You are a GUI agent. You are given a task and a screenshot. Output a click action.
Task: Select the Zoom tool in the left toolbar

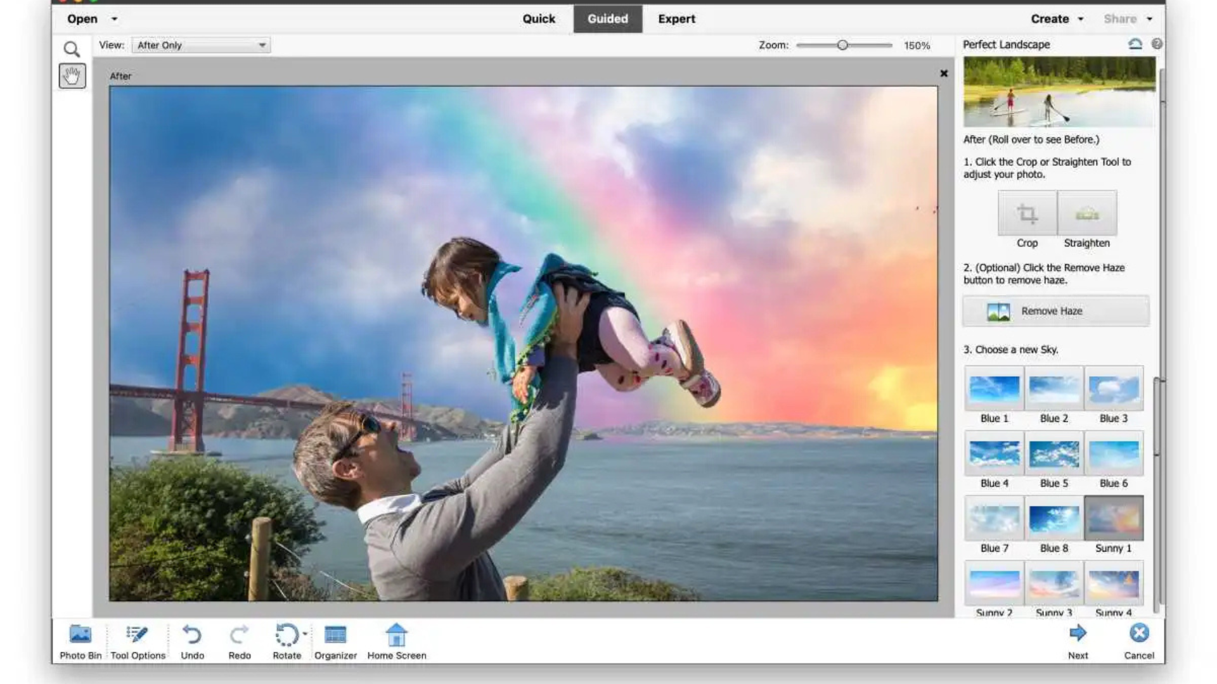pos(72,49)
